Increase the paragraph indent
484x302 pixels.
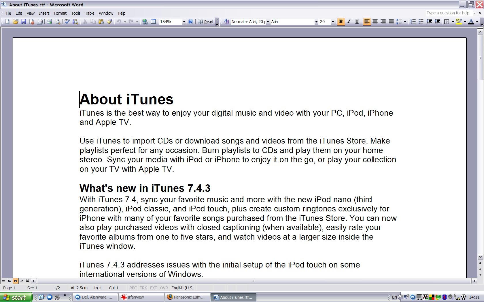click(437, 22)
